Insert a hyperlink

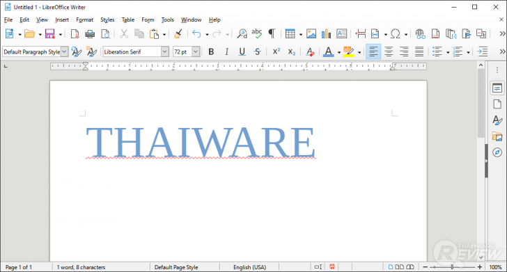420,33
